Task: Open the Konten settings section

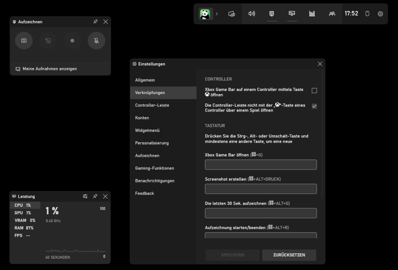Action: [x=163, y=118]
